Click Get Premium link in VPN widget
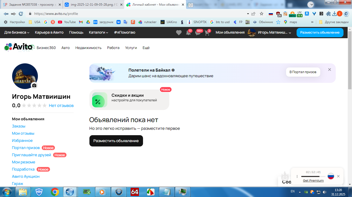This screenshot has height=197, width=352. [x=313, y=181]
